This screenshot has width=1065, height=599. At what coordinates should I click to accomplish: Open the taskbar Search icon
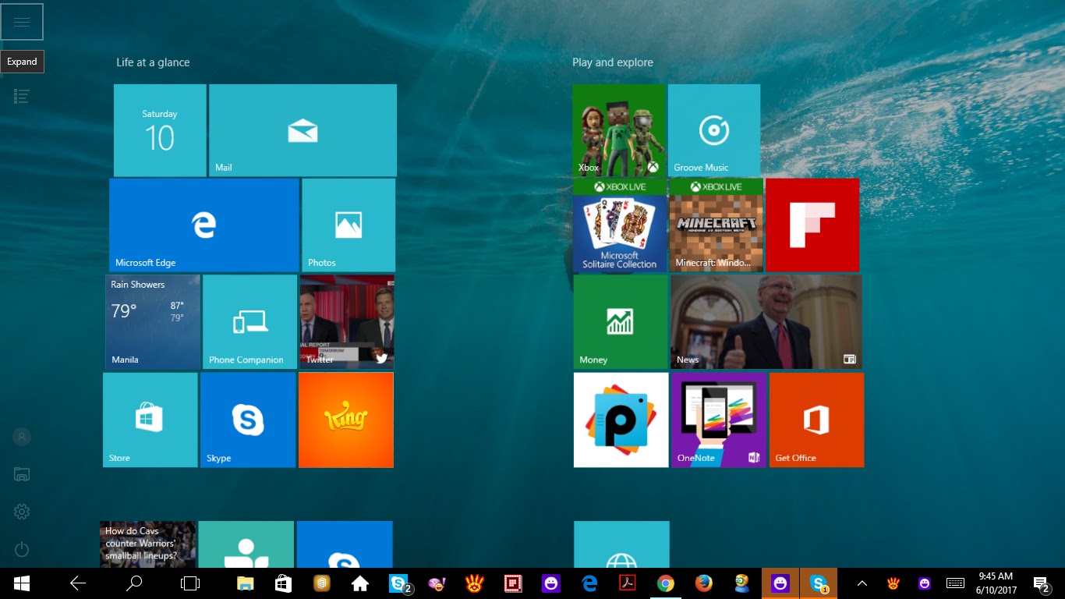[134, 583]
